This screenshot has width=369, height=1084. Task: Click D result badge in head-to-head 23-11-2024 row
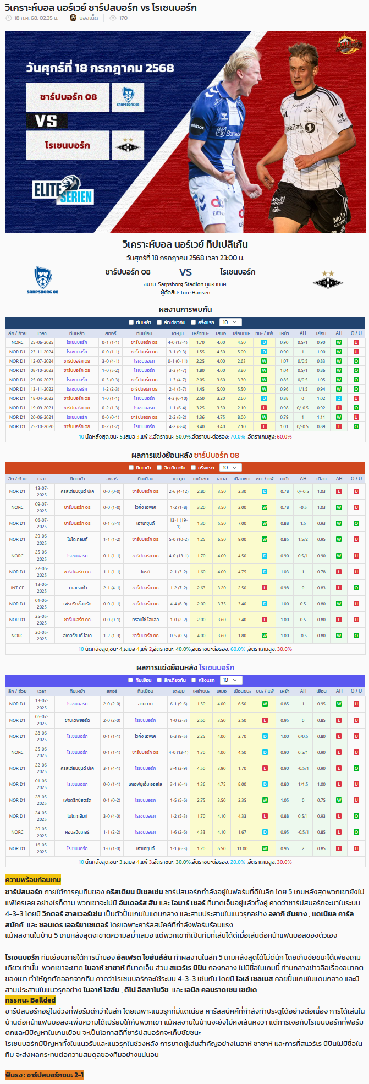tap(264, 352)
